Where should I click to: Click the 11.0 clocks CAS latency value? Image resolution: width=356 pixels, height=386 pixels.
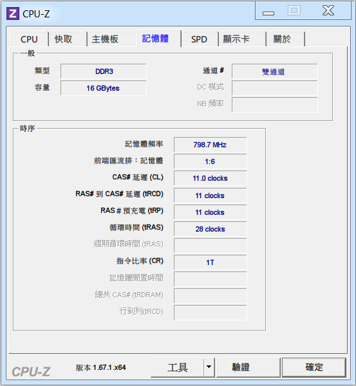[210, 178]
